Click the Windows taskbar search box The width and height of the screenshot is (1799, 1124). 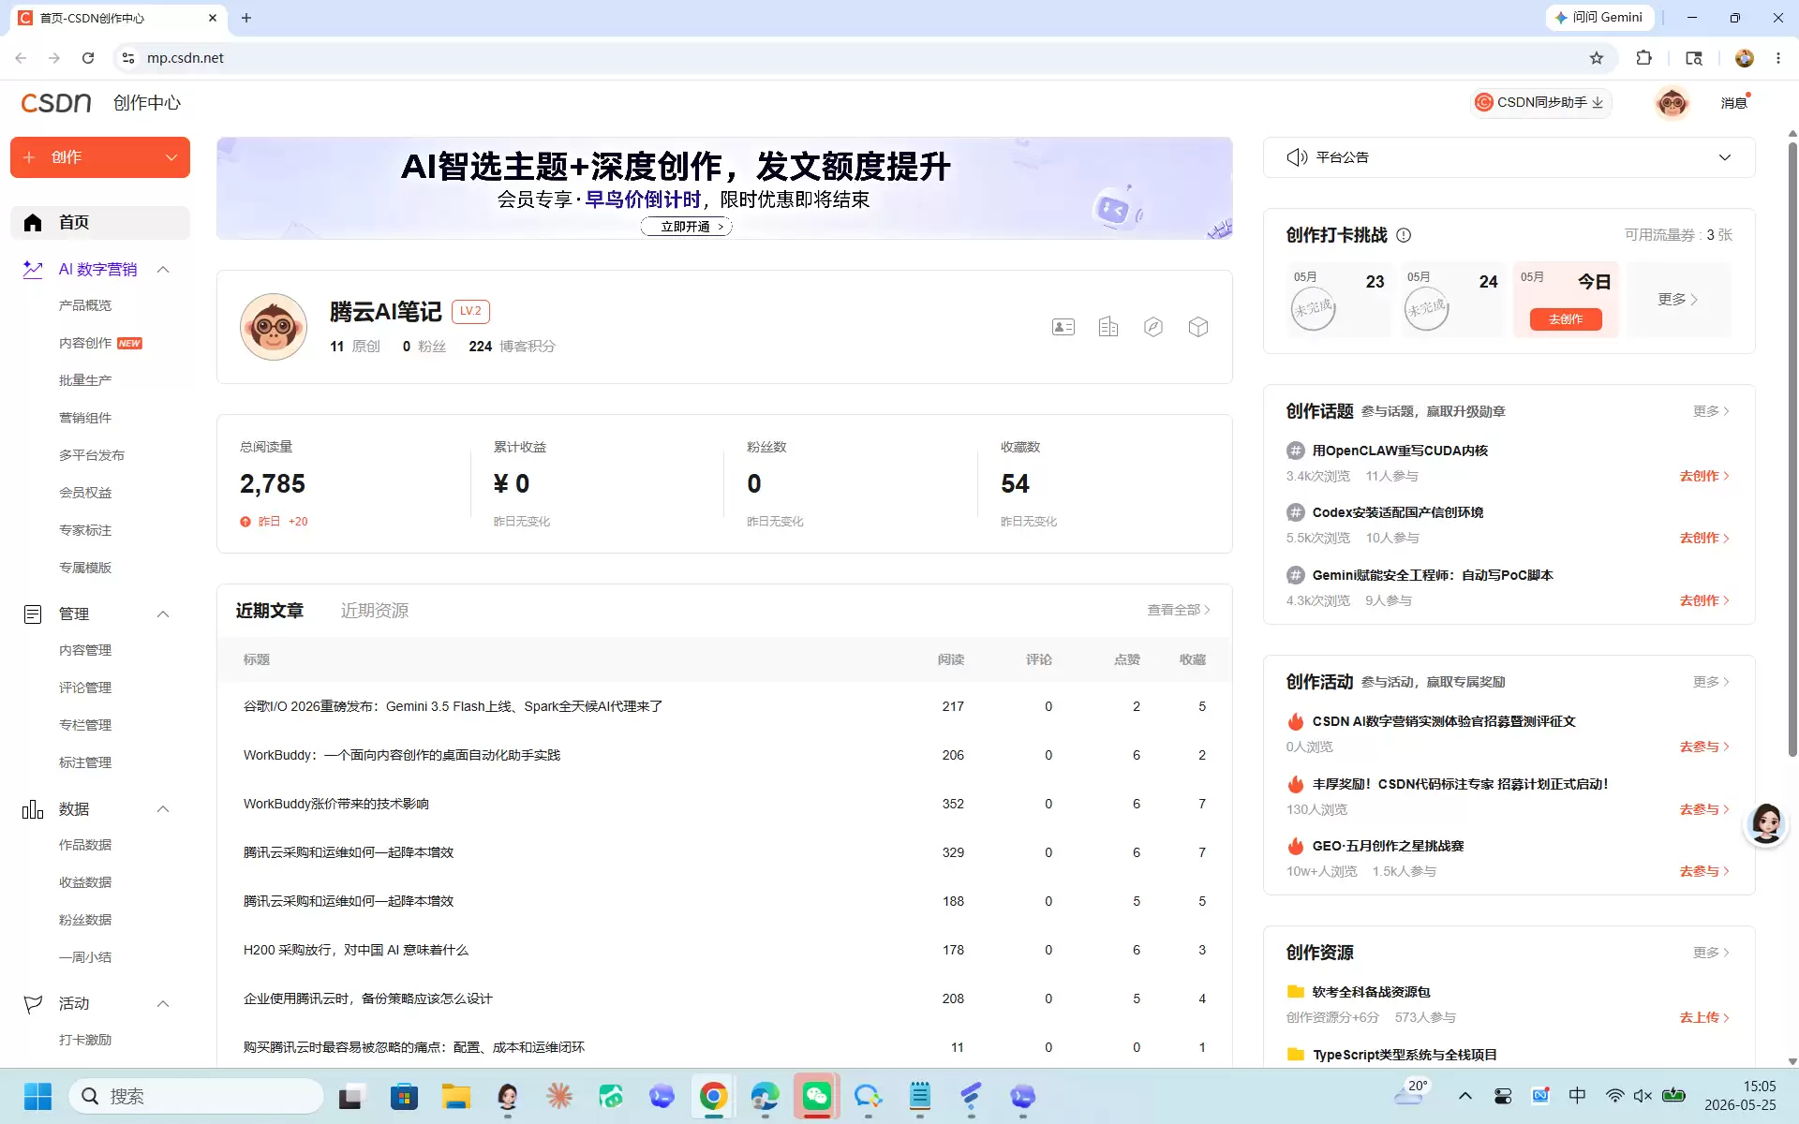point(196,1096)
